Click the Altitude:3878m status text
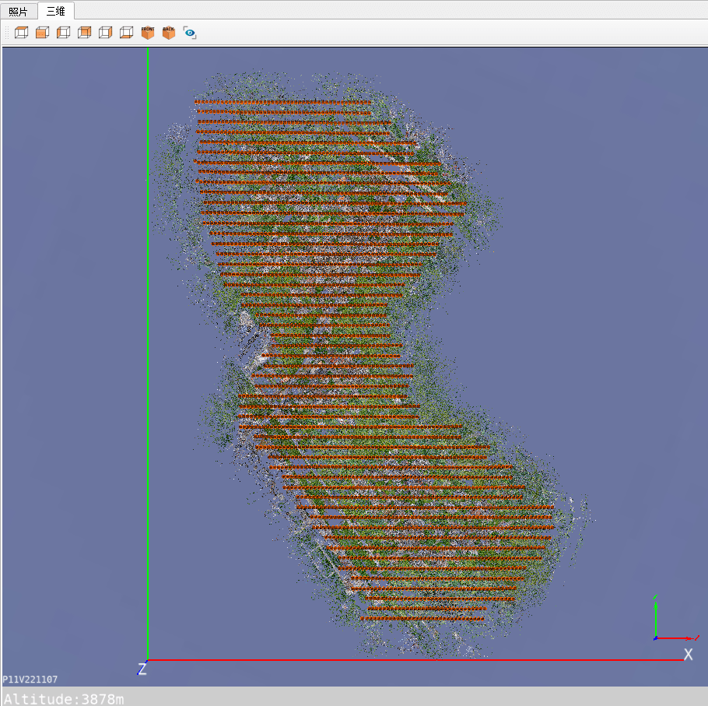This screenshot has height=706, width=708. click(64, 699)
